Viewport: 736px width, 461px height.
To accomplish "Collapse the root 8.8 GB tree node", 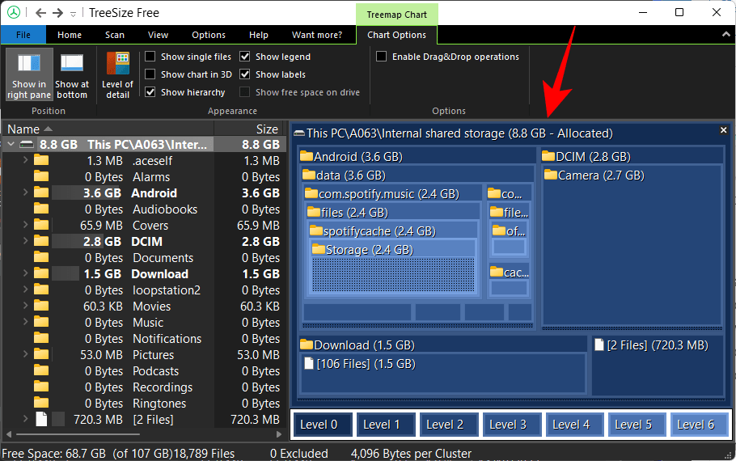I will click(11, 144).
